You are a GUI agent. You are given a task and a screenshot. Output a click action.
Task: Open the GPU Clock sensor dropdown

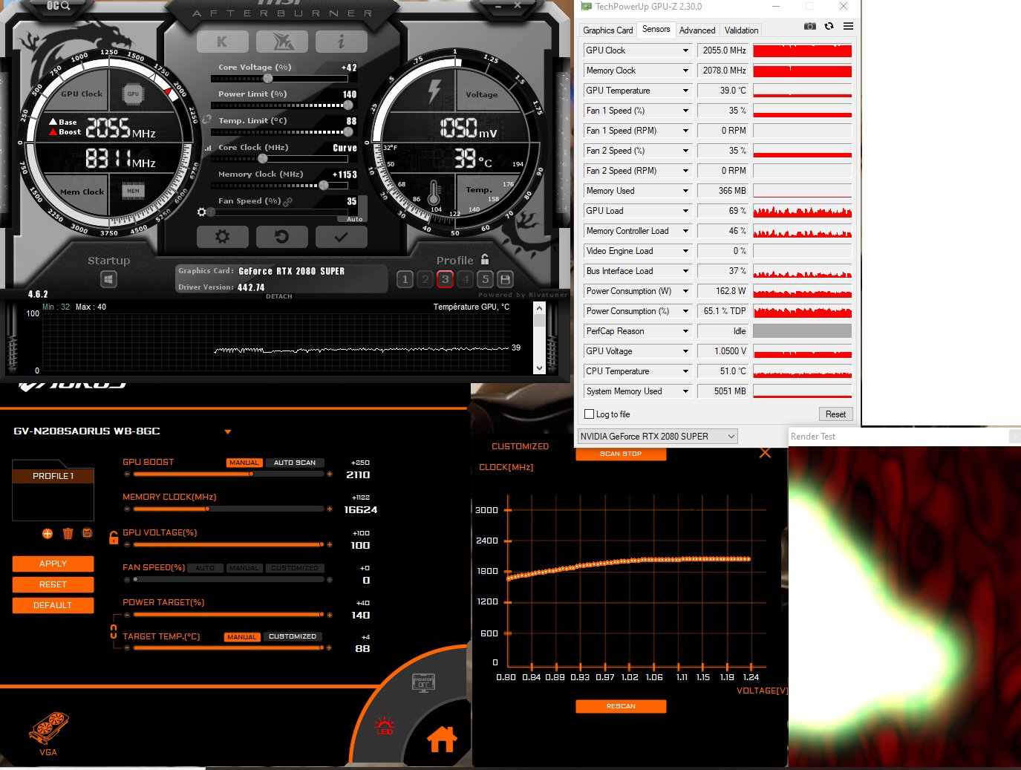click(x=685, y=50)
